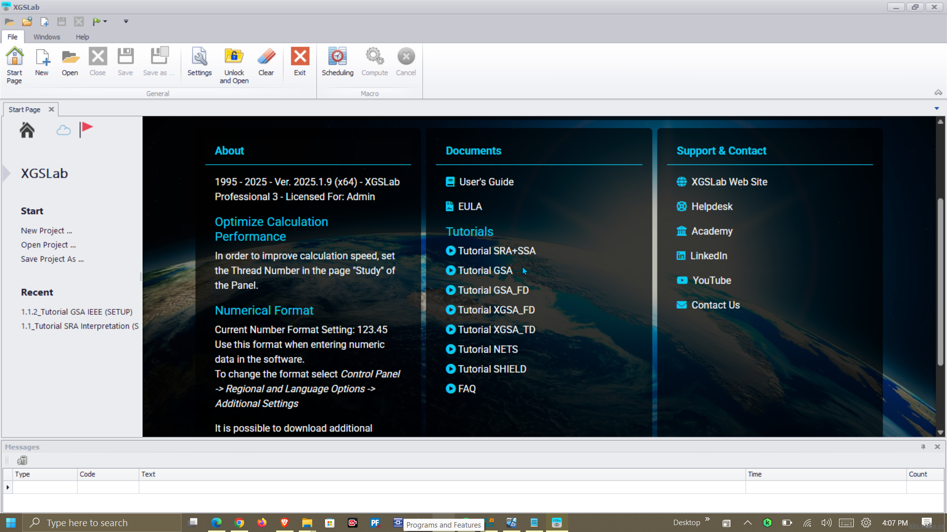Click the Windows taskbar search box

(x=102, y=523)
